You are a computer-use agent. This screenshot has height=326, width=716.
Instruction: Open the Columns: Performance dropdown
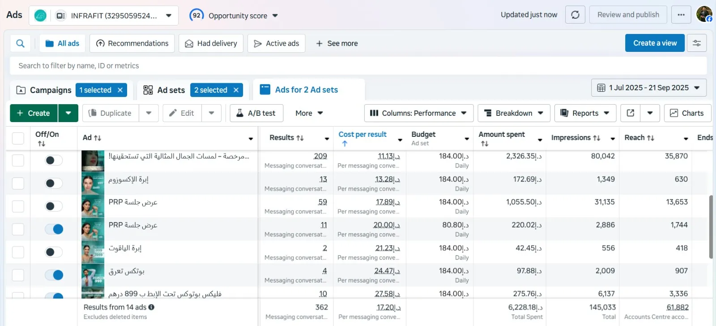(418, 113)
